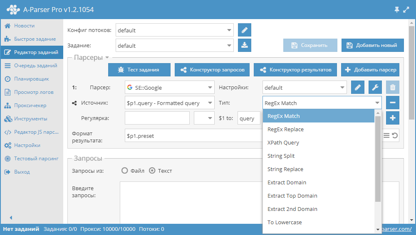416x235 pixels.
Task: Select the Текст radio button
Action: click(152, 170)
